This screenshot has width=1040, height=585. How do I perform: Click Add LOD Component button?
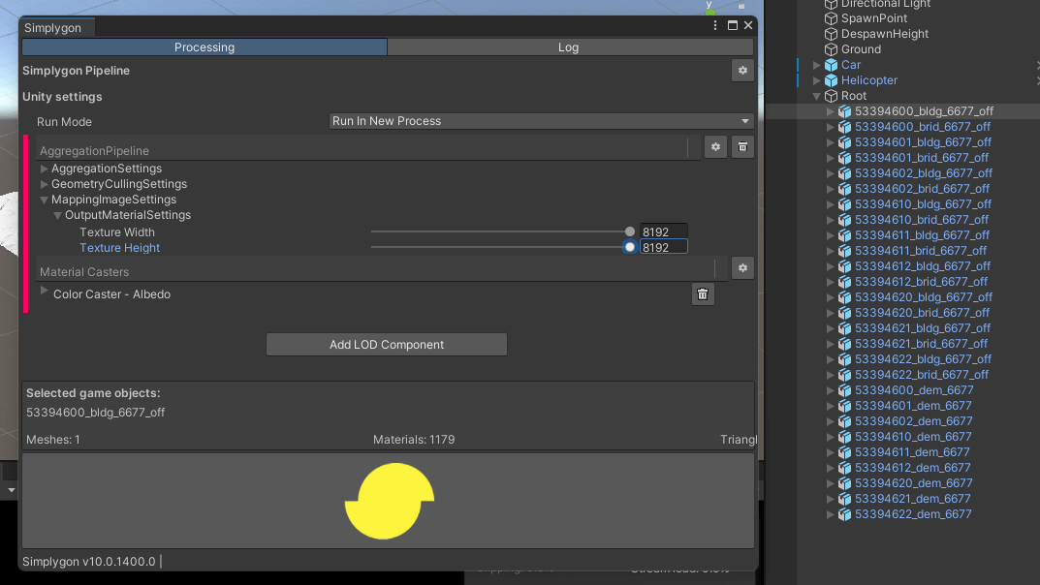pos(387,345)
